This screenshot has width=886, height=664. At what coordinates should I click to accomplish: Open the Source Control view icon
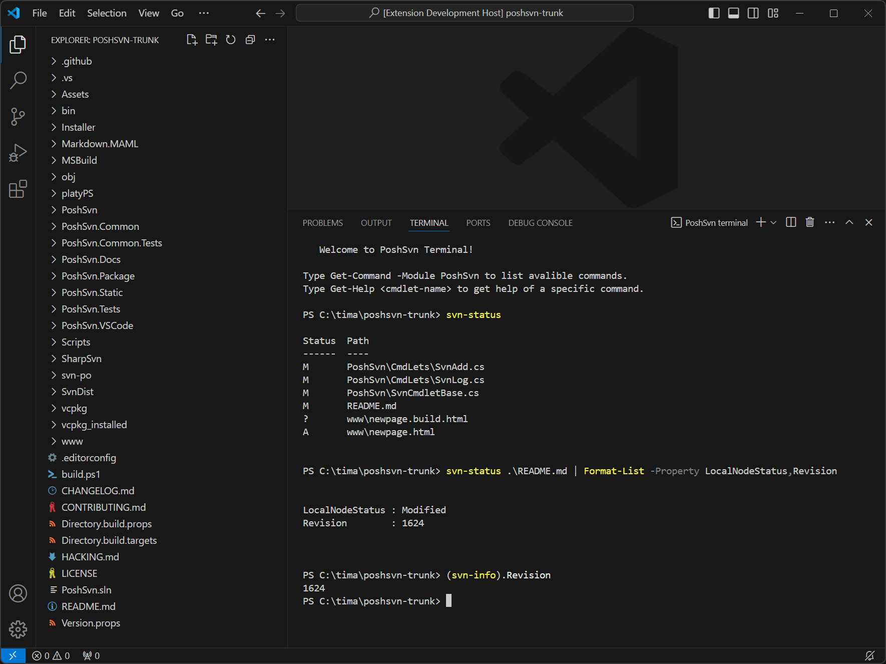tap(18, 117)
